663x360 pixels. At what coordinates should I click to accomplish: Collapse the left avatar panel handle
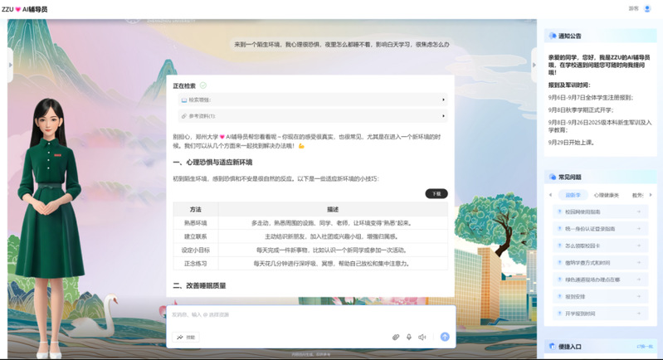[x=11, y=65]
